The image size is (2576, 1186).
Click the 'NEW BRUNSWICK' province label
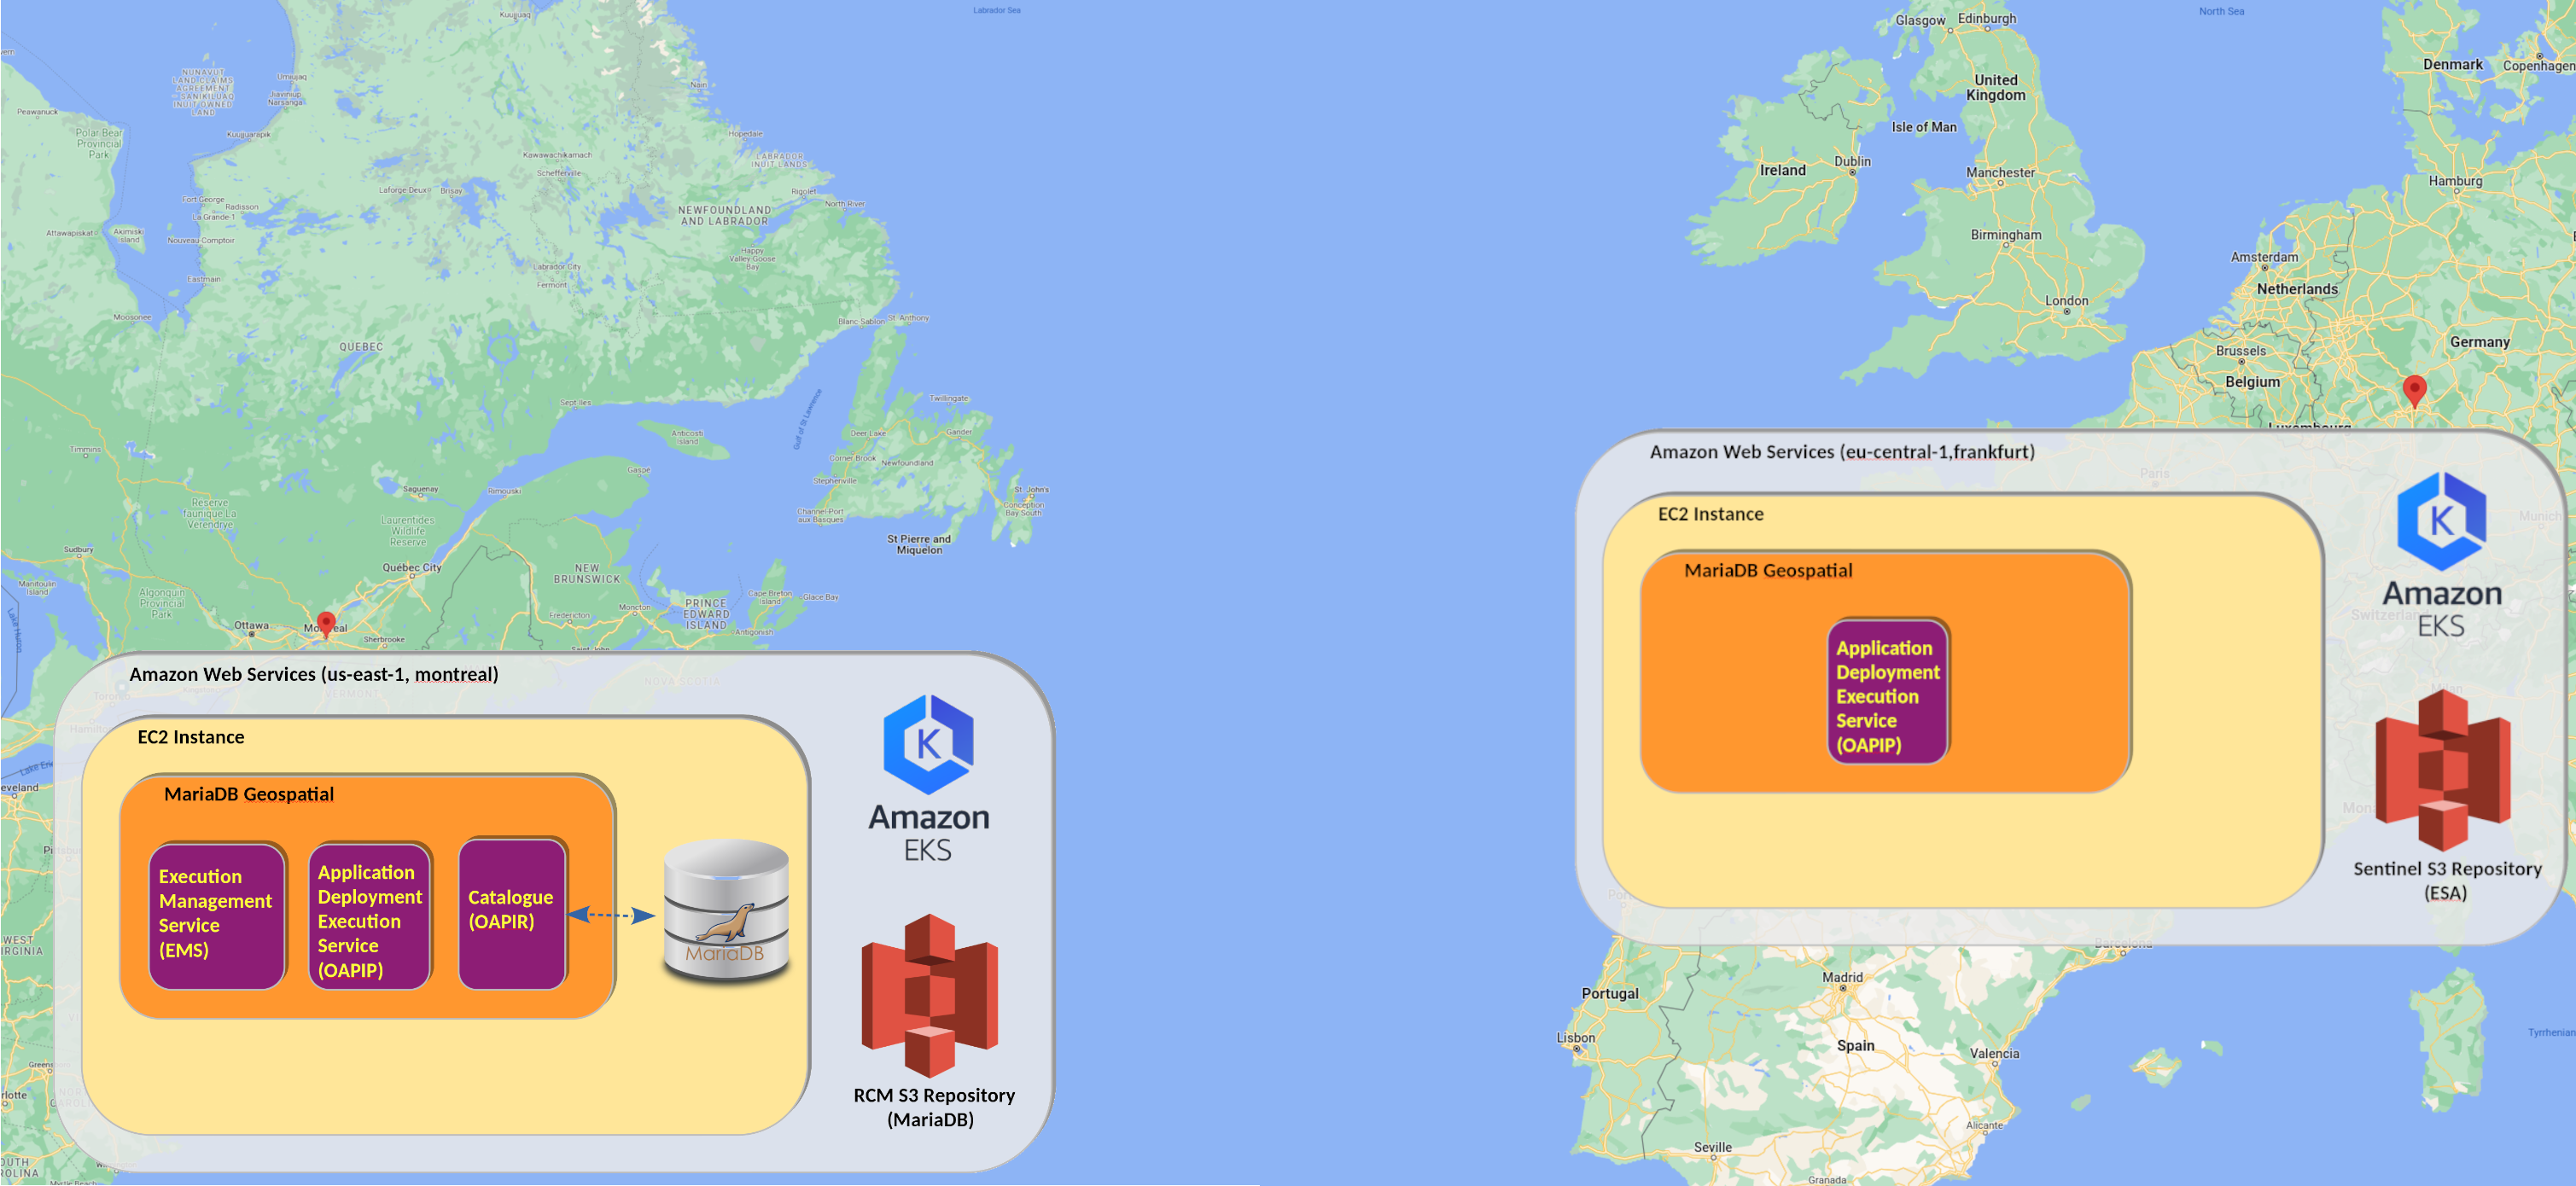[x=586, y=573]
